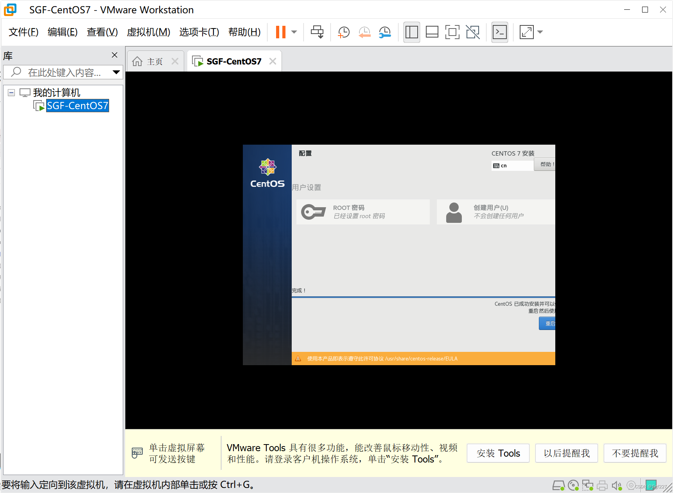Toggle the library sidebar view icon
The width and height of the screenshot is (673, 493).
pyautogui.click(x=411, y=32)
